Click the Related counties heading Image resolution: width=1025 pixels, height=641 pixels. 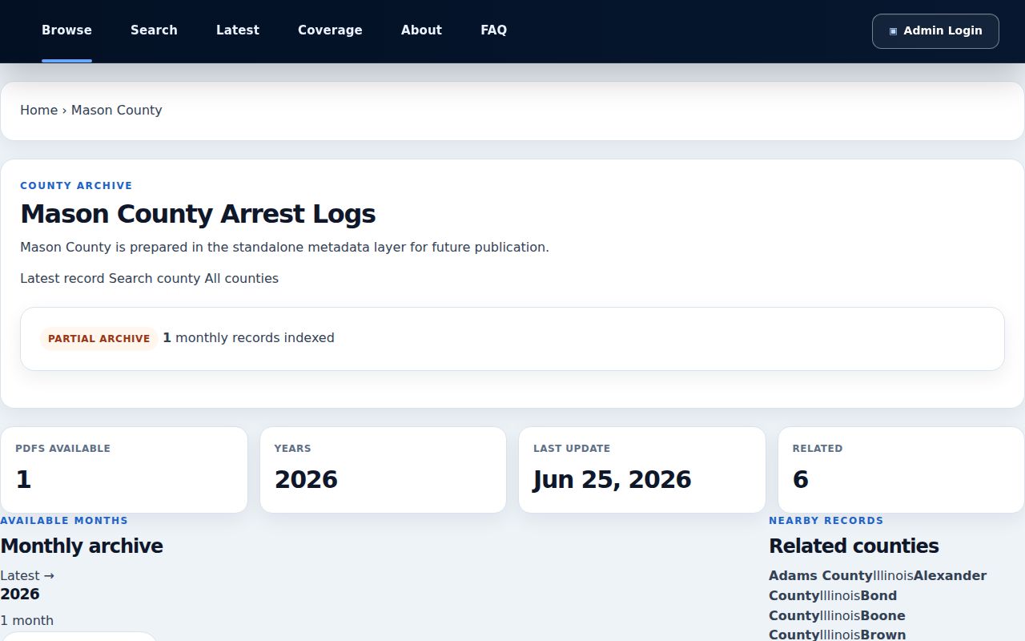[x=854, y=546]
